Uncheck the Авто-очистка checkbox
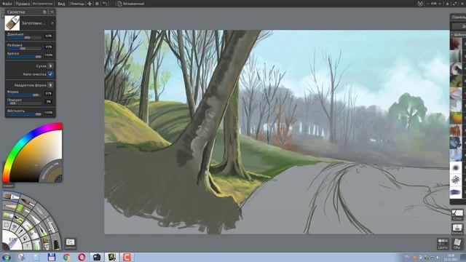This screenshot has height=262, width=466. pos(50,74)
